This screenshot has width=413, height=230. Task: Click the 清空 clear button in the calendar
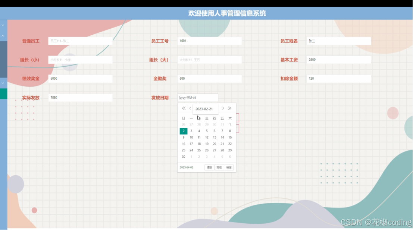(209, 167)
